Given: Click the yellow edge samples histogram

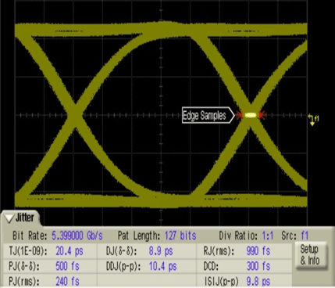Looking at the screenshot, I should click(x=250, y=115).
